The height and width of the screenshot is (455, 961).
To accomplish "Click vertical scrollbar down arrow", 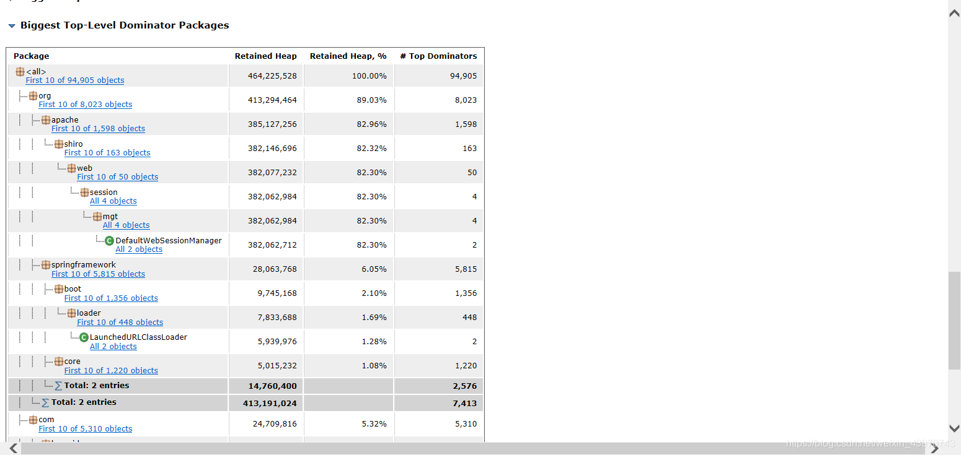I will (954, 428).
